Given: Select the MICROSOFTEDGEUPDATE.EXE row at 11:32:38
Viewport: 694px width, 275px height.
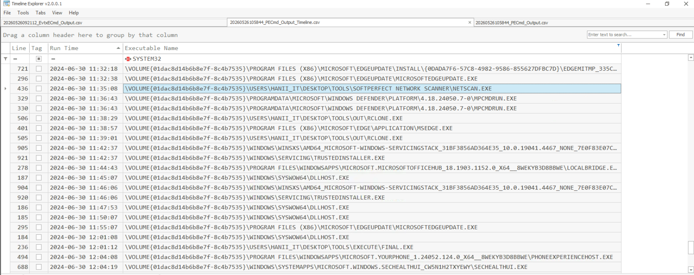Looking at the screenshot, I should (x=372, y=79).
